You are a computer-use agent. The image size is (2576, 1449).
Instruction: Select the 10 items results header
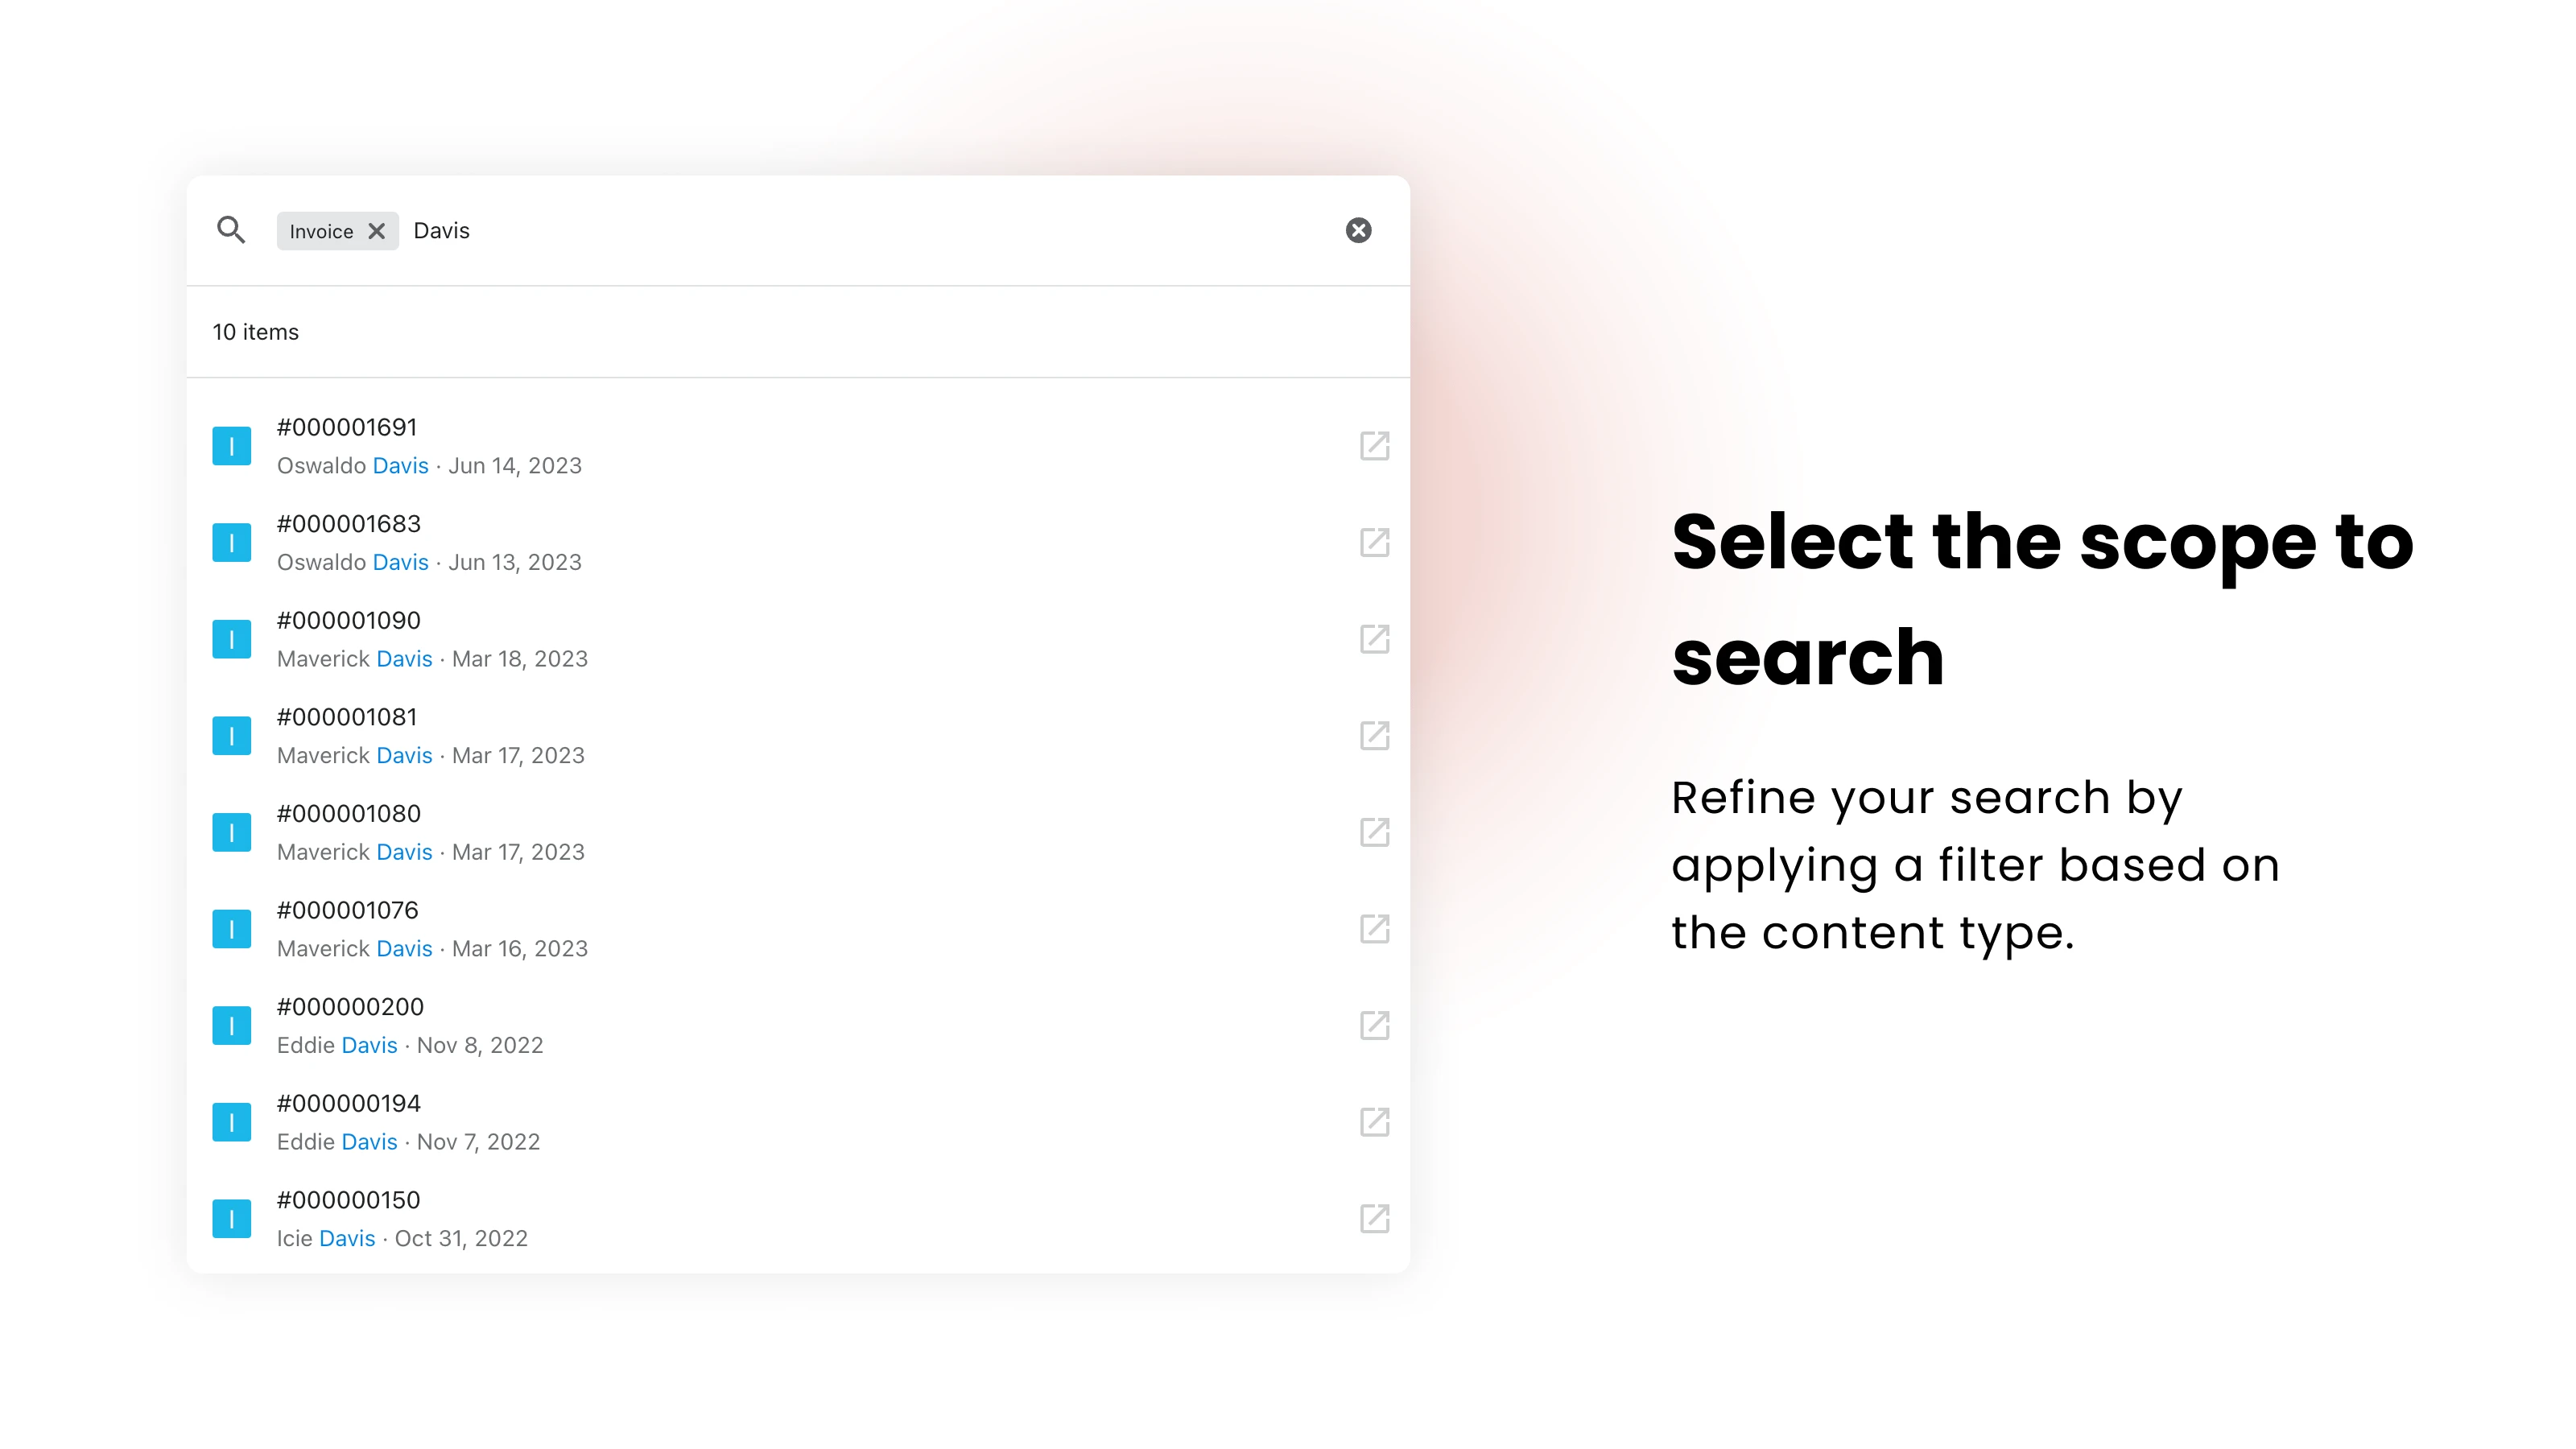pos(255,331)
